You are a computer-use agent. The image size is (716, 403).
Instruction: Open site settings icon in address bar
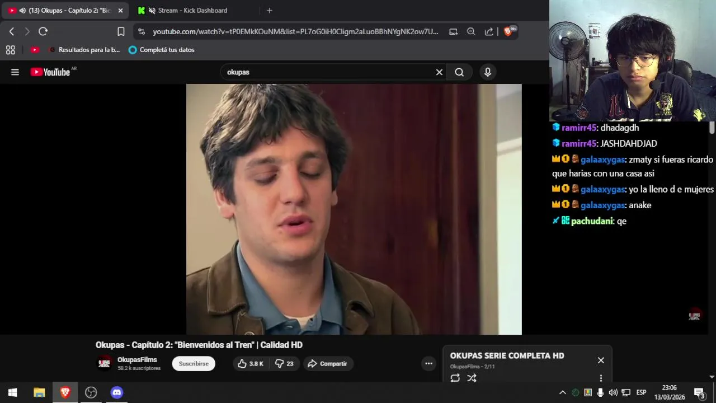141,32
